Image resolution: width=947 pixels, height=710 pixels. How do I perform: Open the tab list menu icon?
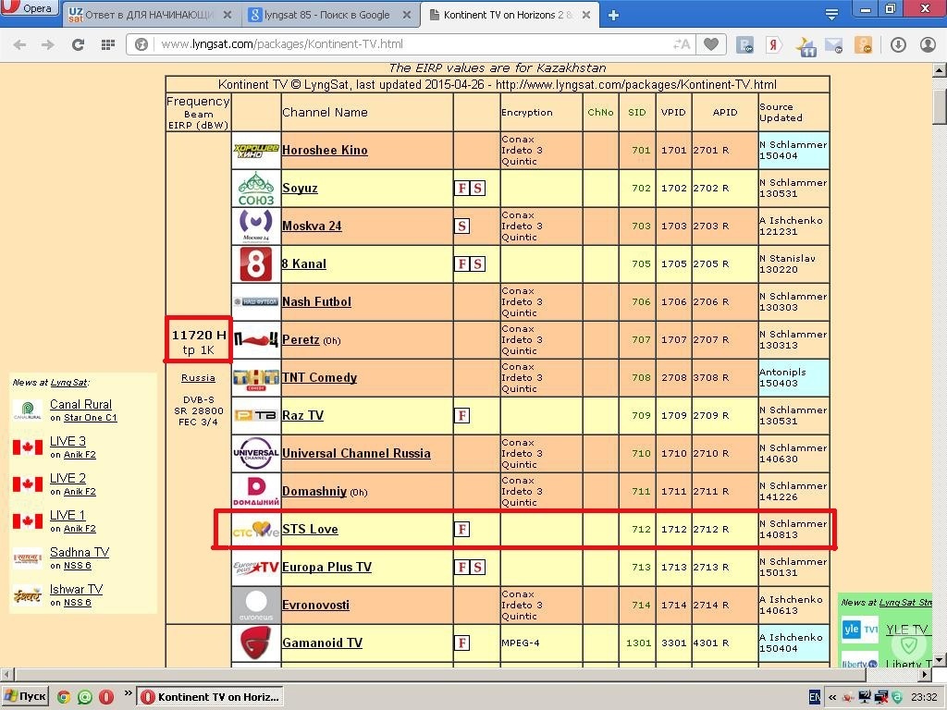(831, 15)
